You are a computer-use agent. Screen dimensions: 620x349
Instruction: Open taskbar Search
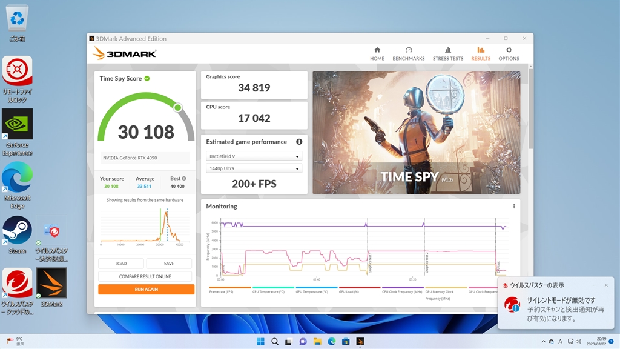[x=275, y=342]
